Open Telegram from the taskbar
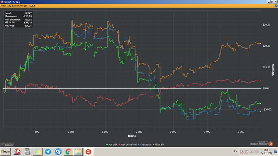 click(48, 152)
